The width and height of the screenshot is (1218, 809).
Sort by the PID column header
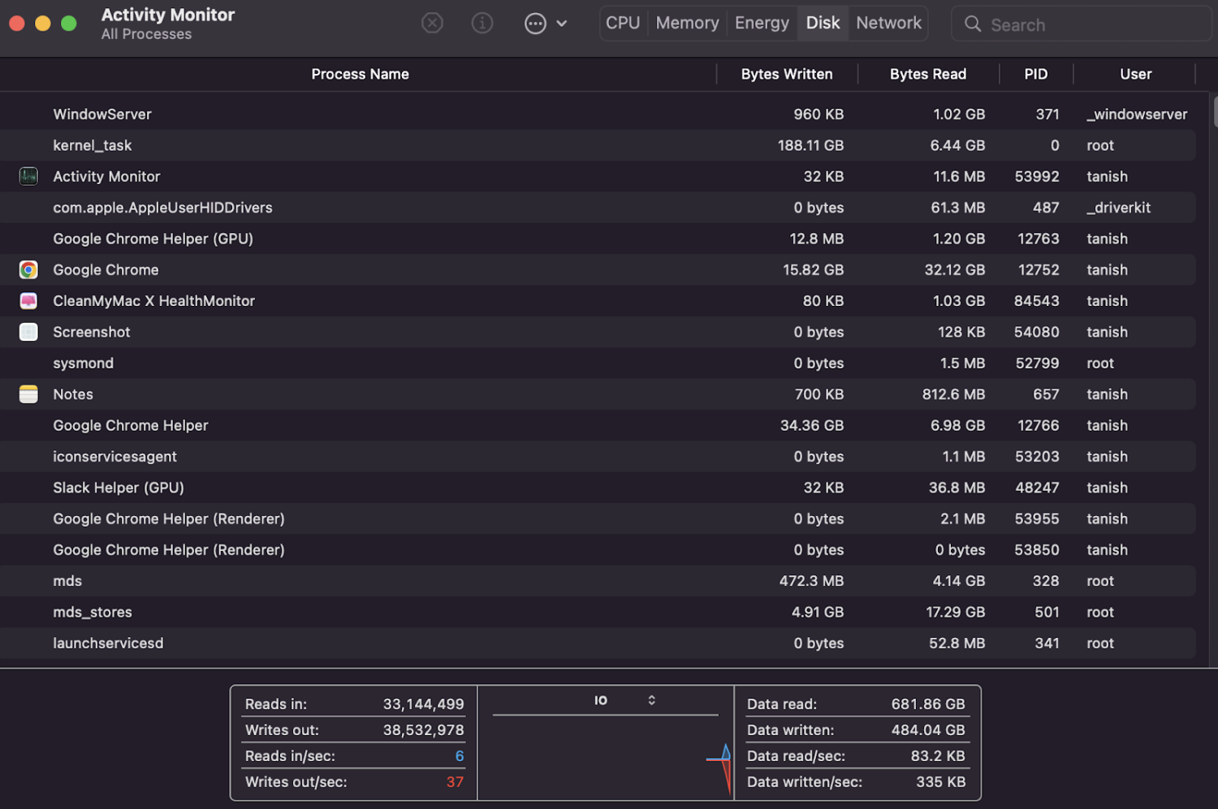1035,75
